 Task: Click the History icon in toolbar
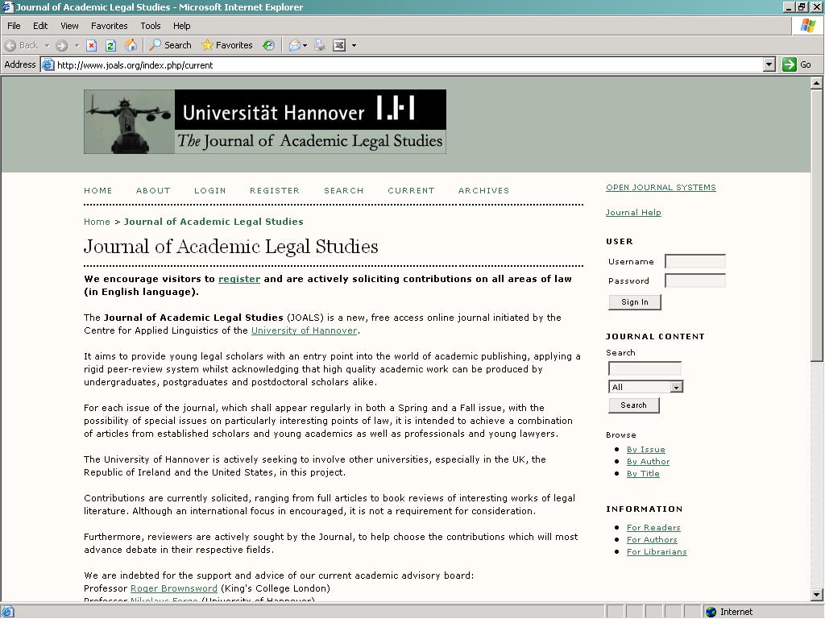(x=268, y=45)
